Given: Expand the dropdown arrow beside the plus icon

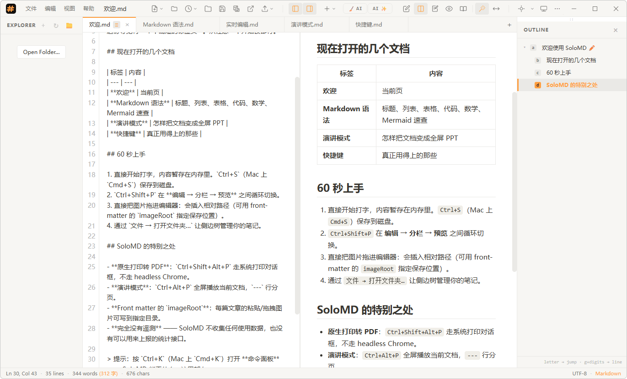Looking at the screenshot, I should [334, 9].
